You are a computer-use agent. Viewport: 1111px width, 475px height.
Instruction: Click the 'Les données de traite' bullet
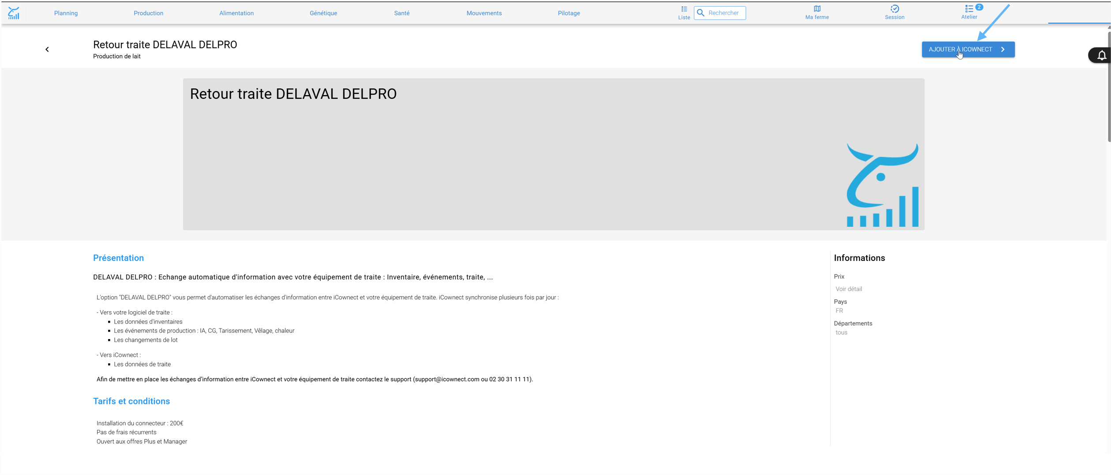(142, 364)
